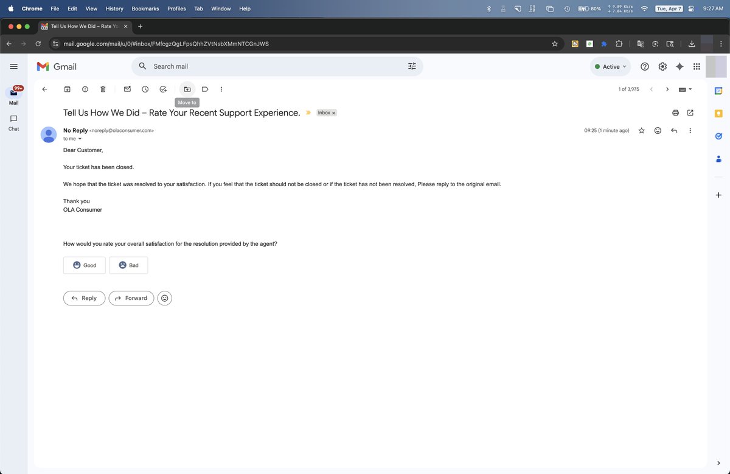Image resolution: width=730 pixels, height=474 pixels.
Task: Star the message from No Reply
Action: coord(641,130)
